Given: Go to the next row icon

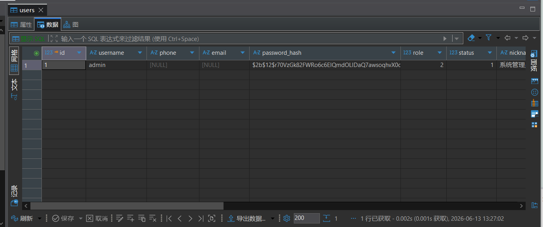Looking at the screenshot, I should pos(190,218).
